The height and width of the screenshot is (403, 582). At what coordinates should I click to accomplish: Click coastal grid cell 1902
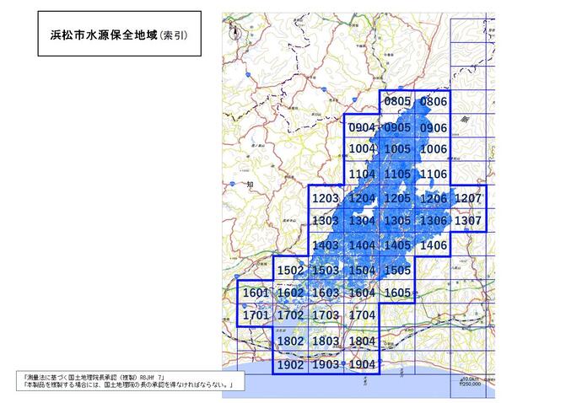(291, 363)
